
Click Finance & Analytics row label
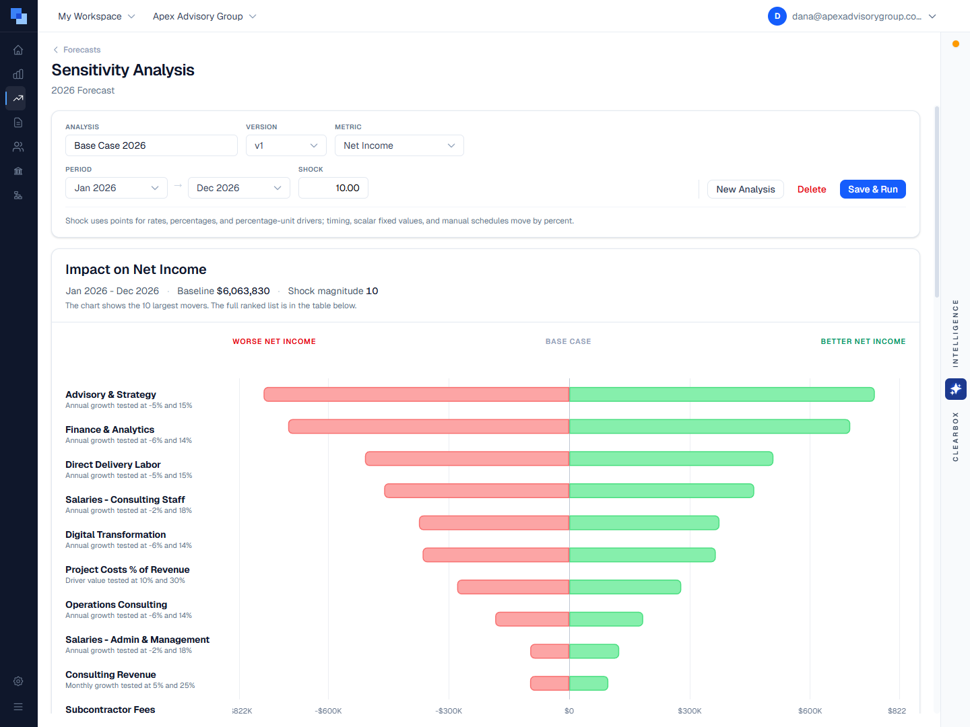(110, 429)
